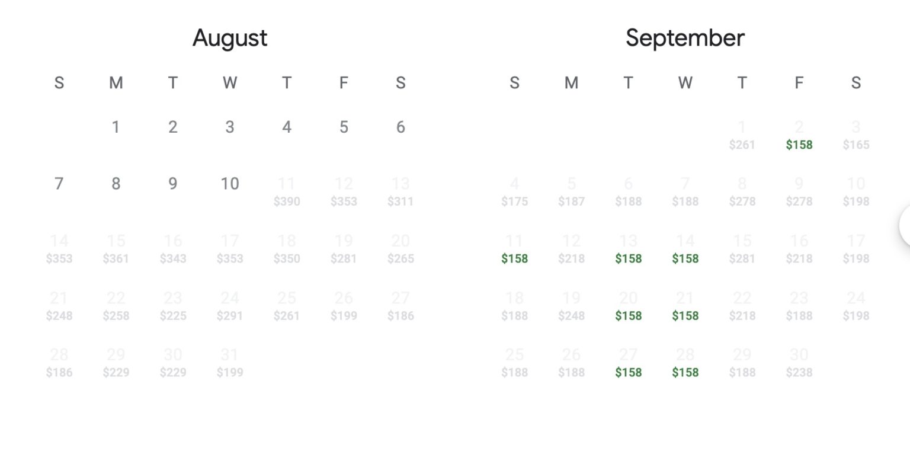Select August 14 priced at $353
This screenshot has height=451, width=910.
tap(59, 249)
